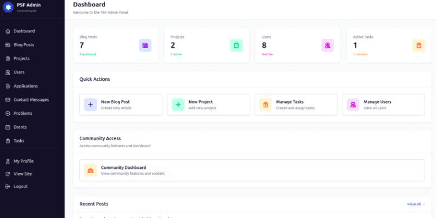Screen dimensions: 436x218
Task: Click the '1 overdue' tasks status text
Action: [360, 54]
